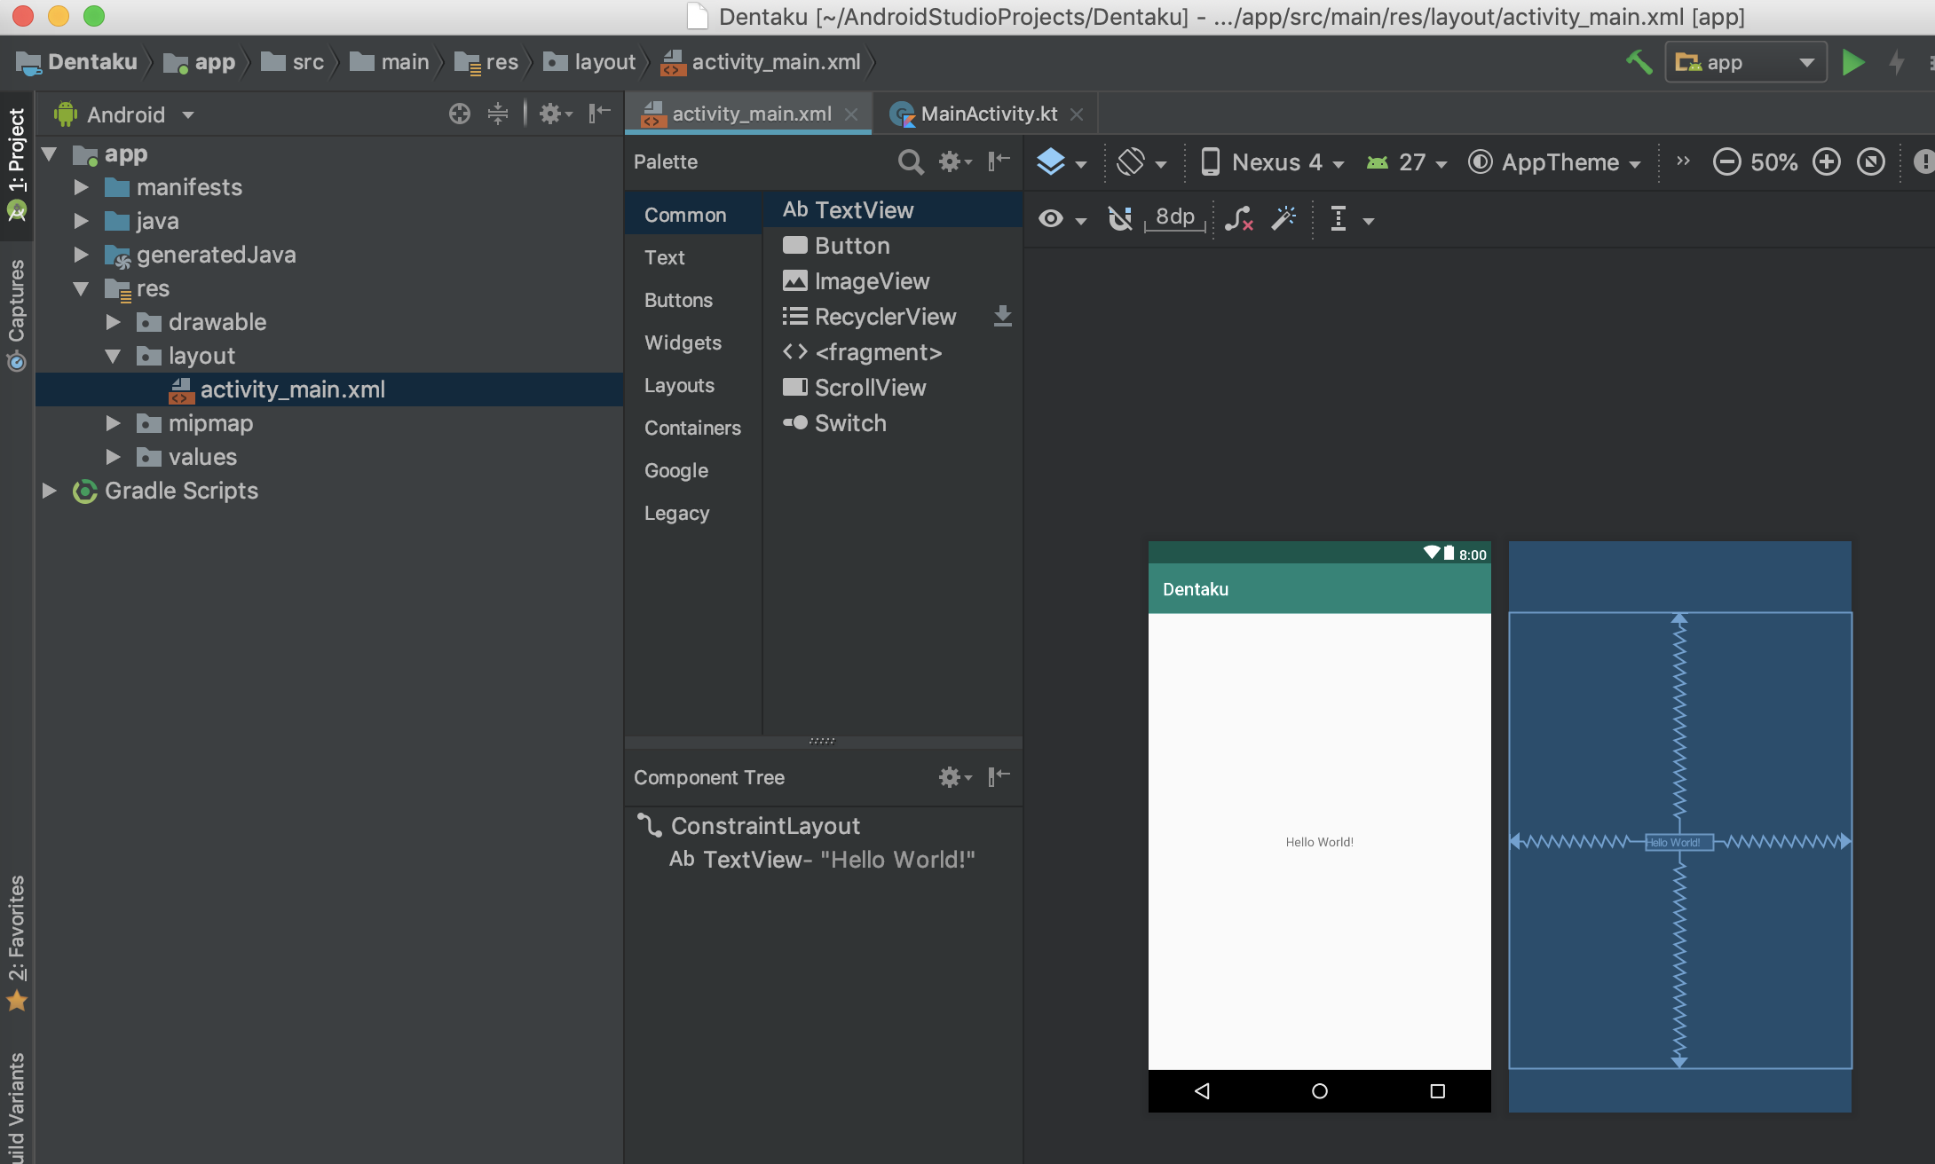Click the Infer Constraints magic wand icon

coord(1284,219)
